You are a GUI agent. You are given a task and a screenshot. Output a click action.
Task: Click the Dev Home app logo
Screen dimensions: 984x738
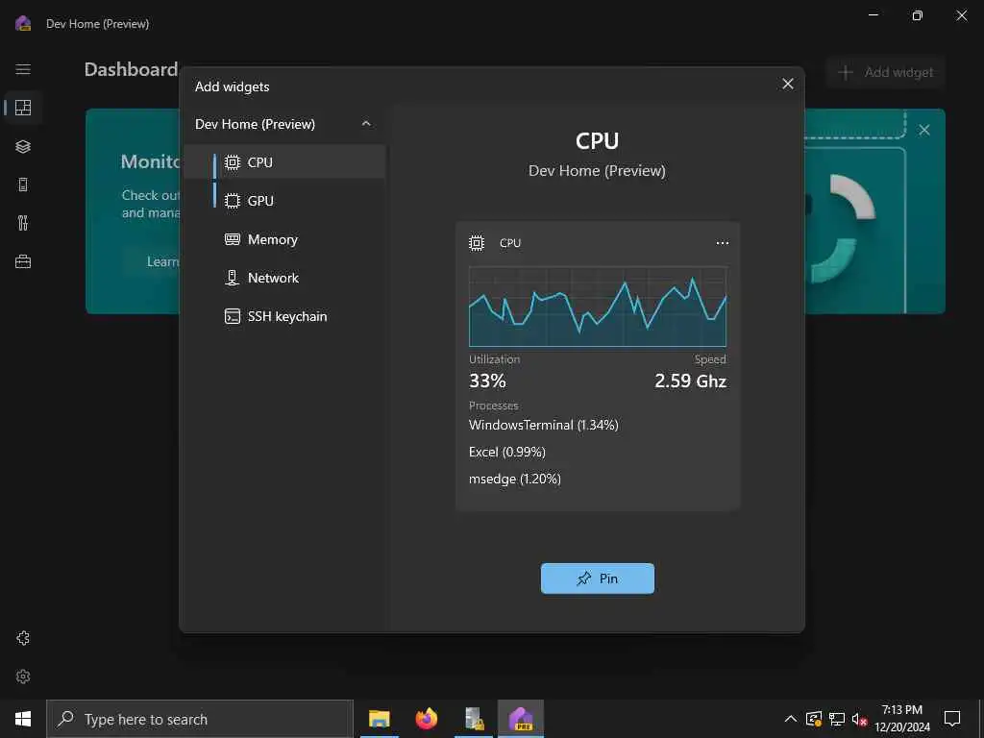[x=23, y=24]
